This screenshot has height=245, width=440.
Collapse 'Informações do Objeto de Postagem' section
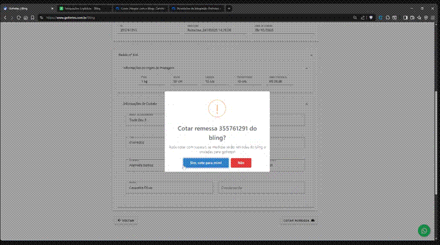coord(307,68)
